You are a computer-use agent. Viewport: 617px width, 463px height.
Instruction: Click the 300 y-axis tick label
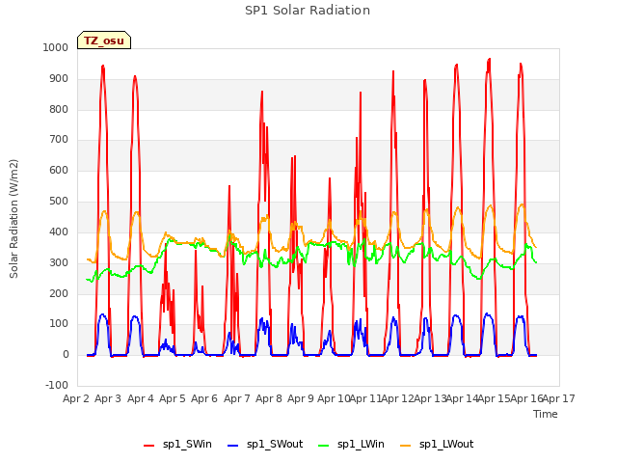59,262
